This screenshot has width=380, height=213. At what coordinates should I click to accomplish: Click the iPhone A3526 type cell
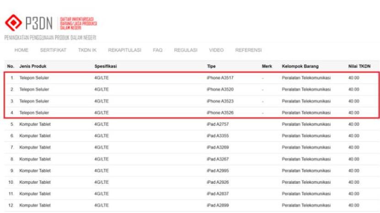(x=220, y=112)
